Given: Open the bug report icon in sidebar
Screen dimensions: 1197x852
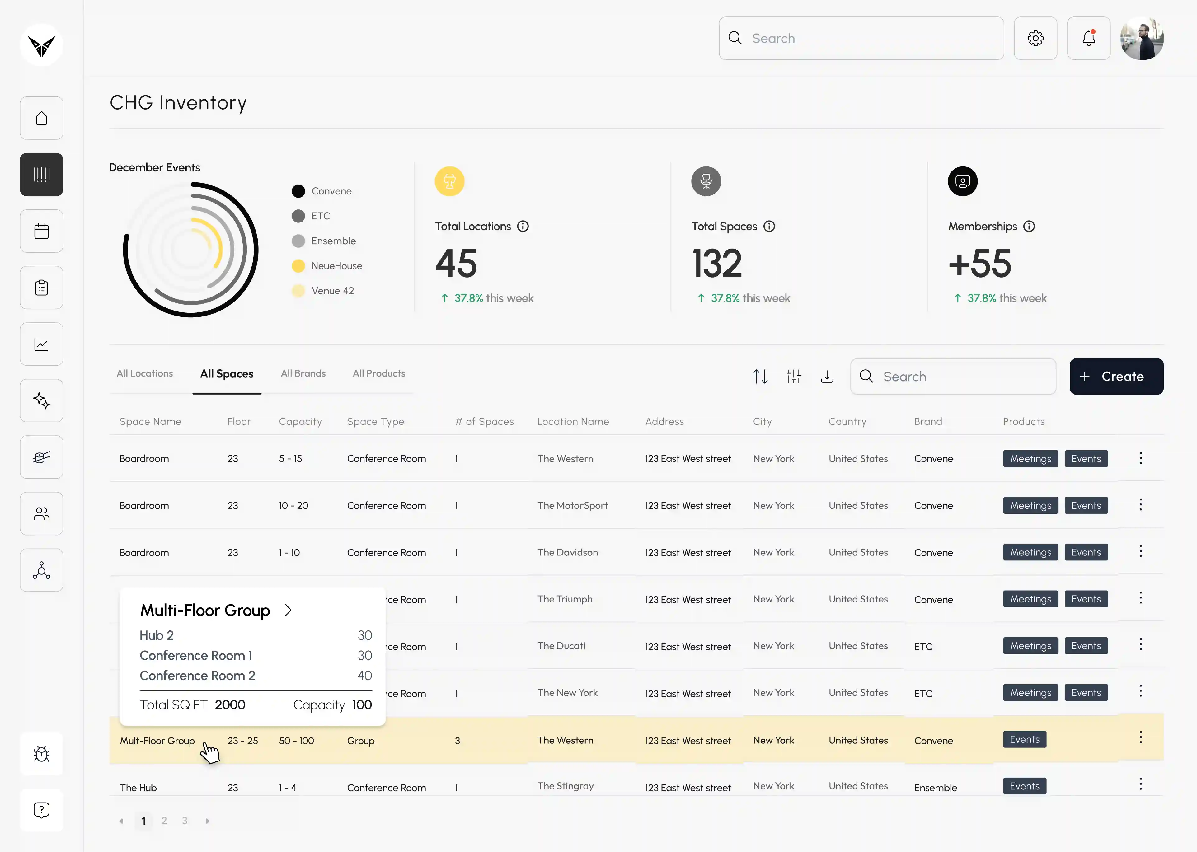Looking at the screenshot, I should pos(41,754).
